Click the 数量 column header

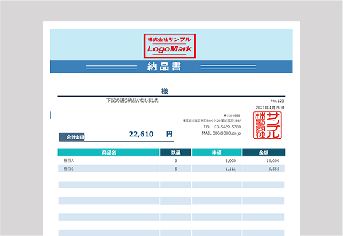(x=175, y=152)
